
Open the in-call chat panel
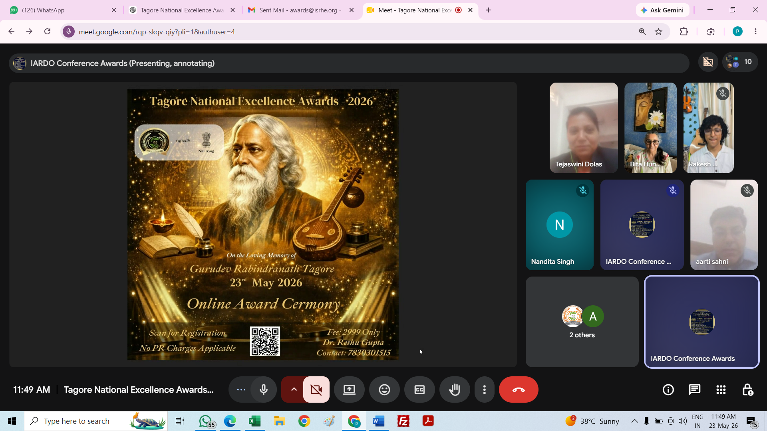tap(695, 389)
